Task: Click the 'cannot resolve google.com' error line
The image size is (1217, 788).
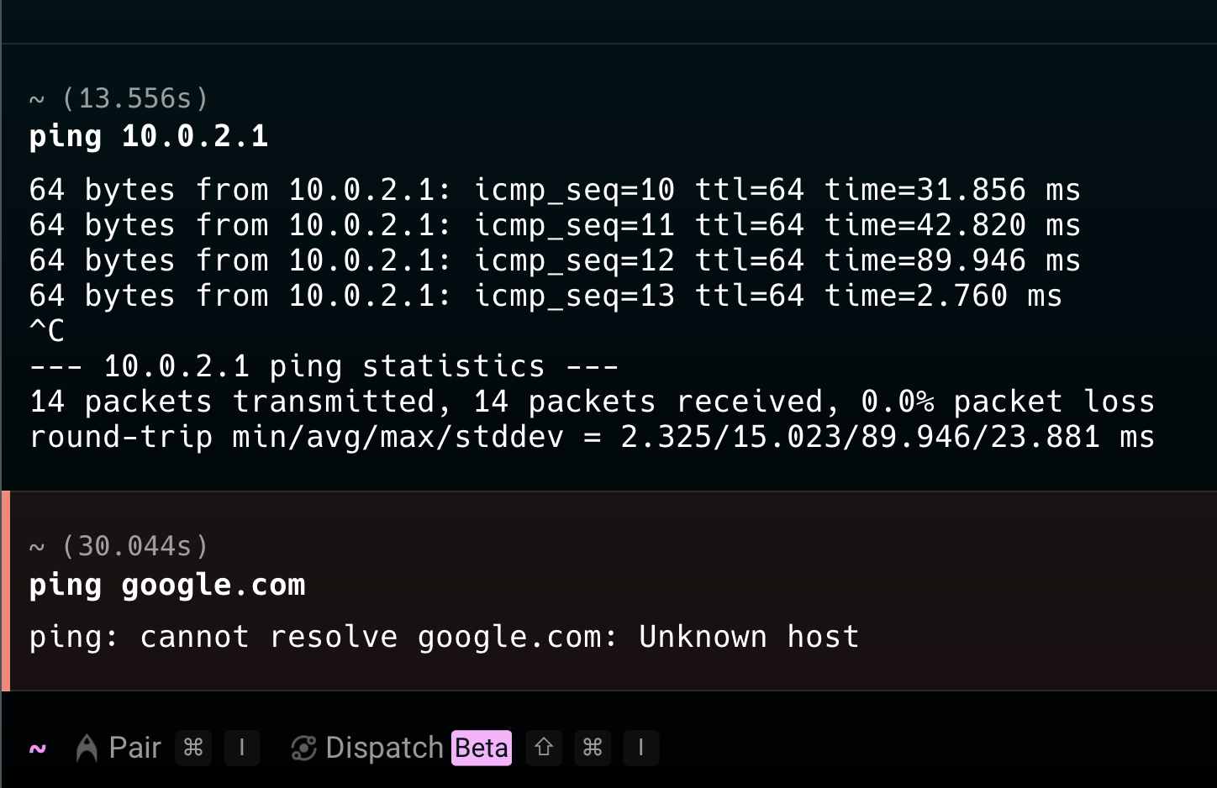Action: tap(444, 637)
